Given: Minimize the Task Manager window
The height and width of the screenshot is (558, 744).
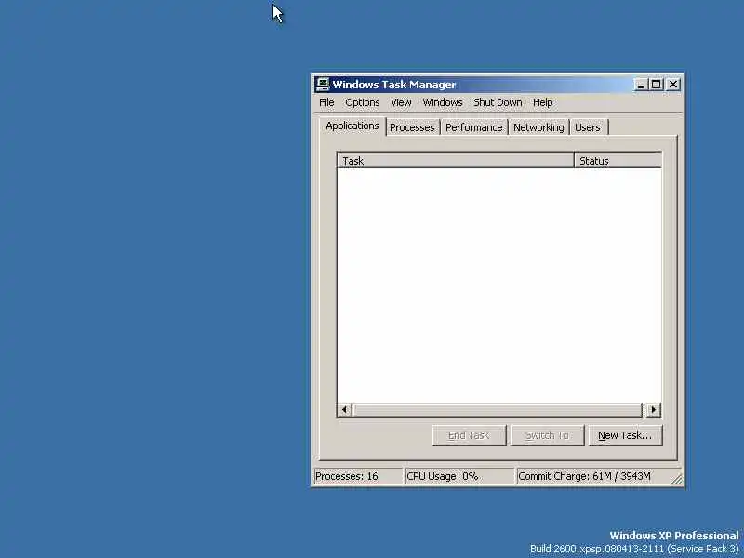Looking at the screenshot, I should 641,85.
